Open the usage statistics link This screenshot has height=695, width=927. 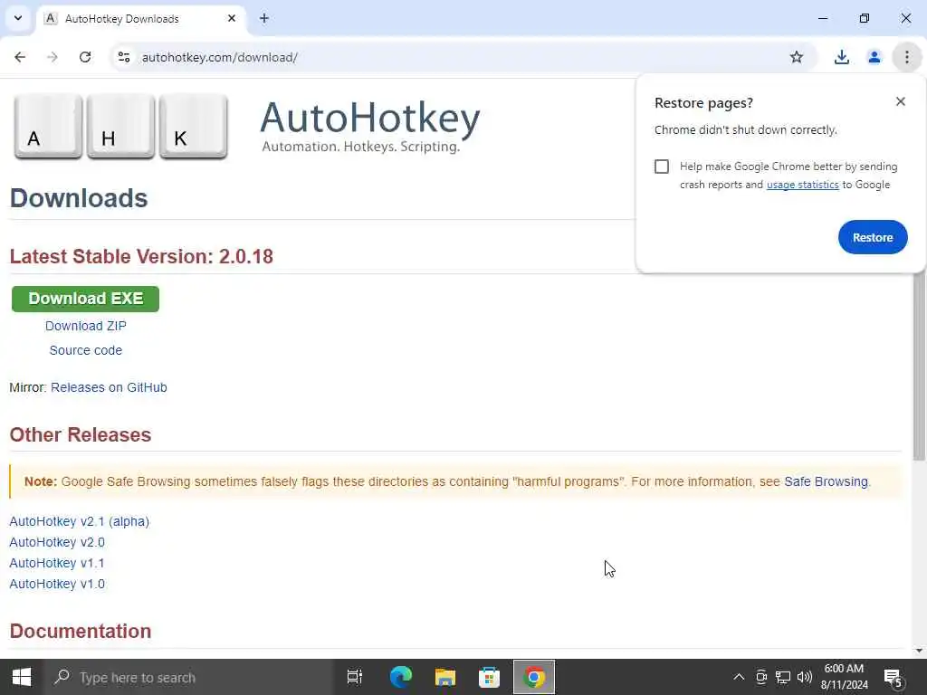[x=802, y=185]
